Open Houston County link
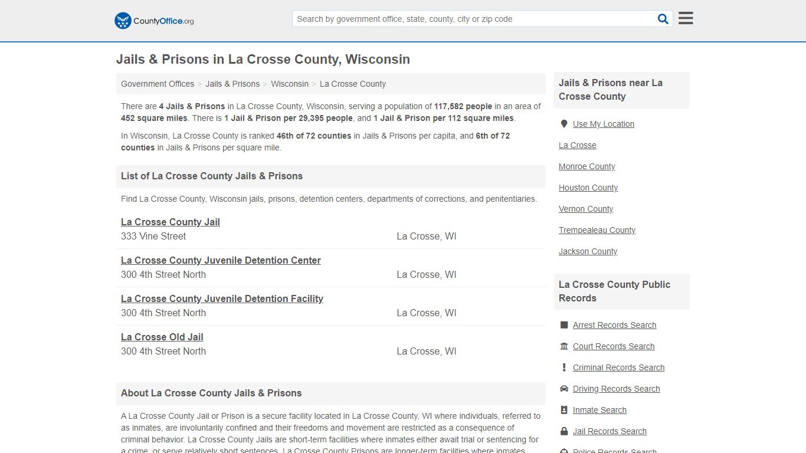This screenshot has height=453, width=806. [x=588, y=188]
